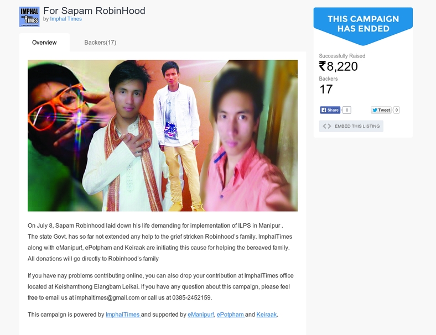Click the campaign photo collage image
Screen dimensions: 436x335
coord(163,135)
